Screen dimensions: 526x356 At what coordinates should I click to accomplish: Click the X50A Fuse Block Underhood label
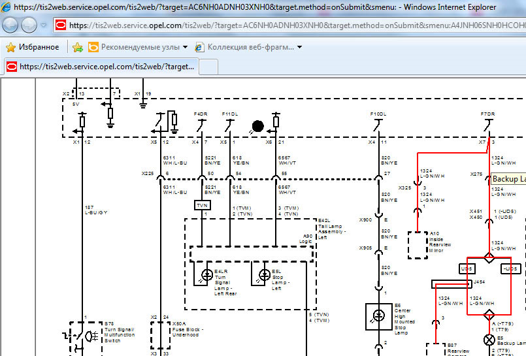[x=188, y=329]
